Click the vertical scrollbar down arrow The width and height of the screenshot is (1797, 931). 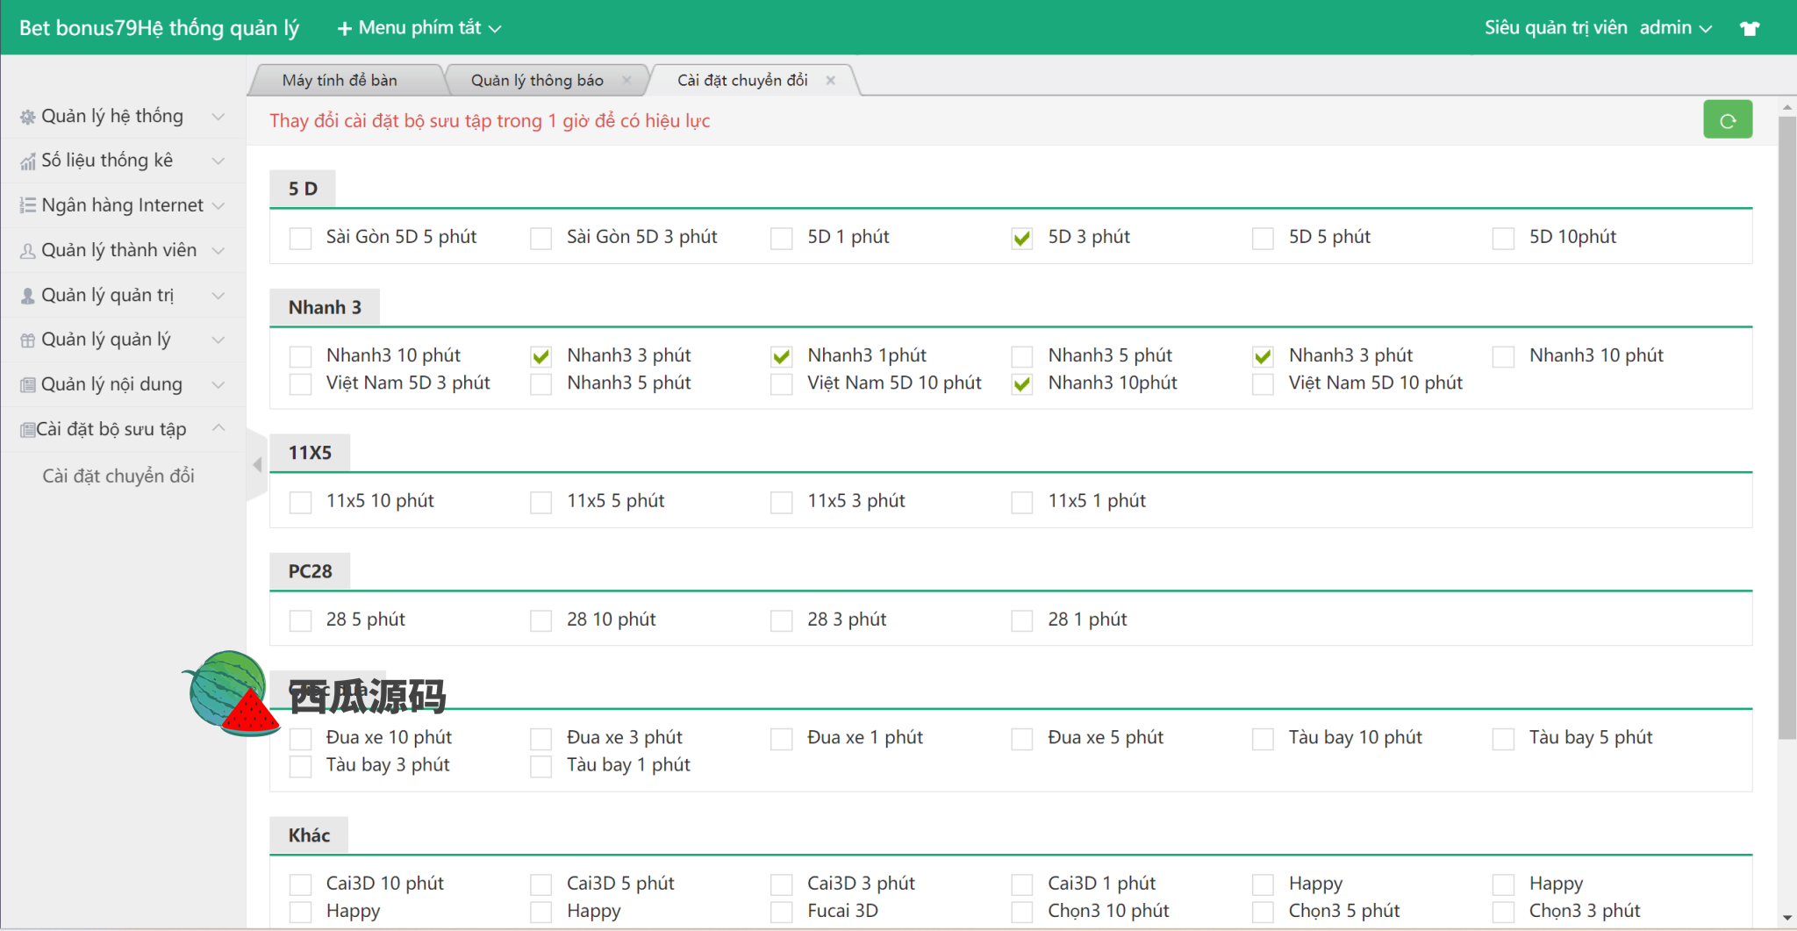[1786, 918]
